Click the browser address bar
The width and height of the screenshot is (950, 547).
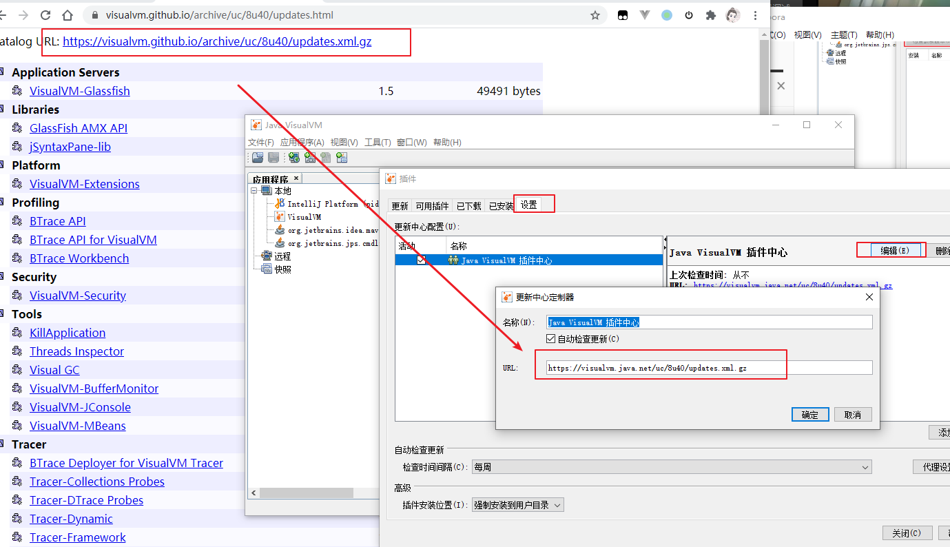click(344, 15)
